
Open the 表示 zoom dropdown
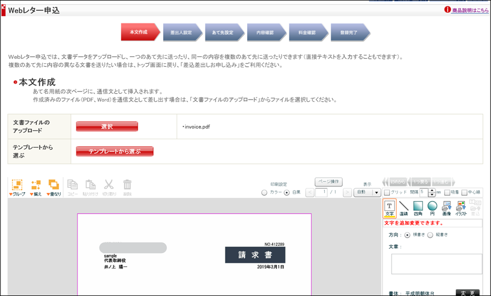[367, 192]
